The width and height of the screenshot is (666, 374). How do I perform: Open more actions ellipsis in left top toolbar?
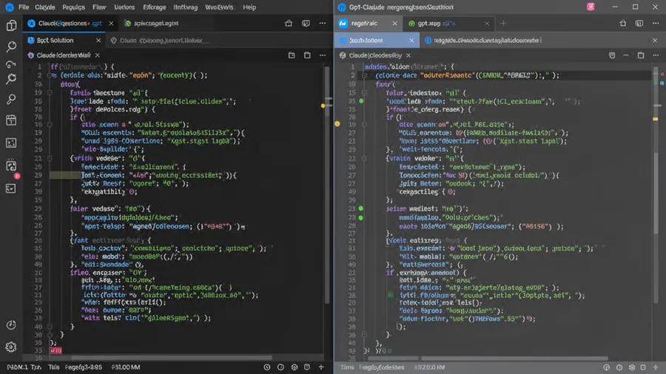[x=323, y=24]
